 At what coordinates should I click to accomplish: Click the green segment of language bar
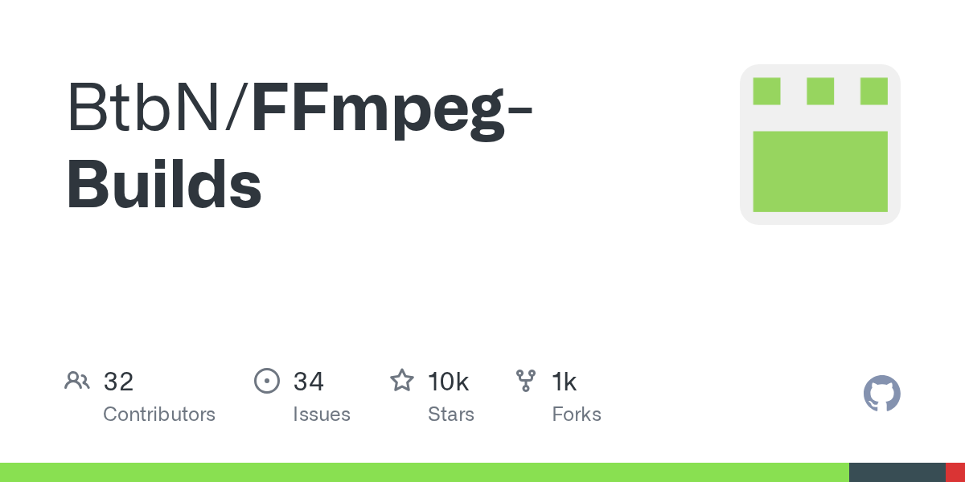(x=424, y=472)
